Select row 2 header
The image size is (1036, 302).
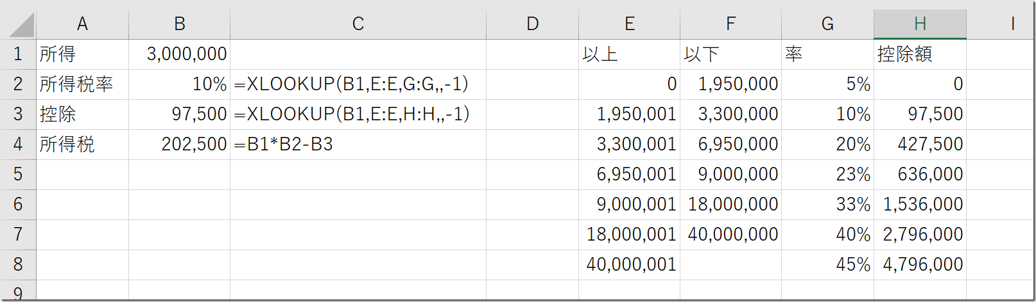(18, 84)
